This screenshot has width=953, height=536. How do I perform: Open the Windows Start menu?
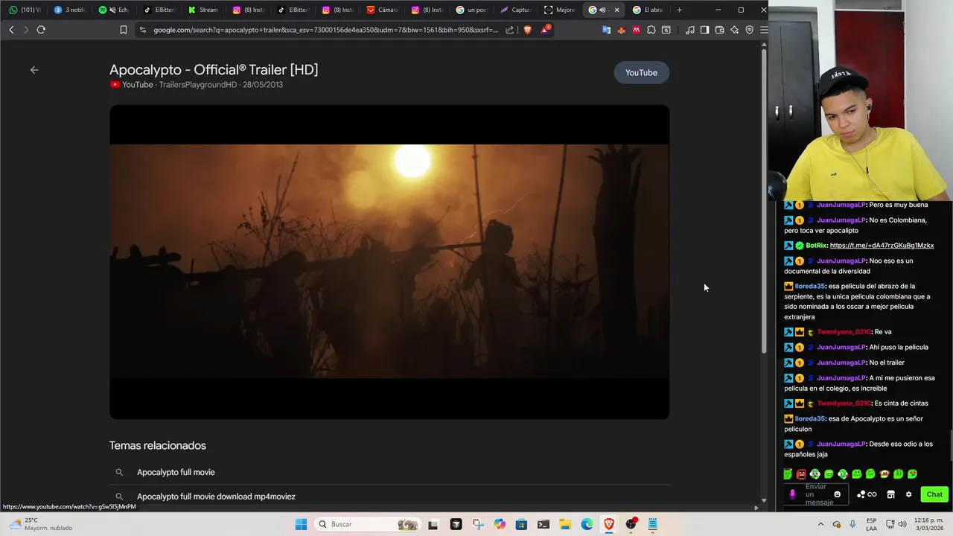[x=301, y=524]
